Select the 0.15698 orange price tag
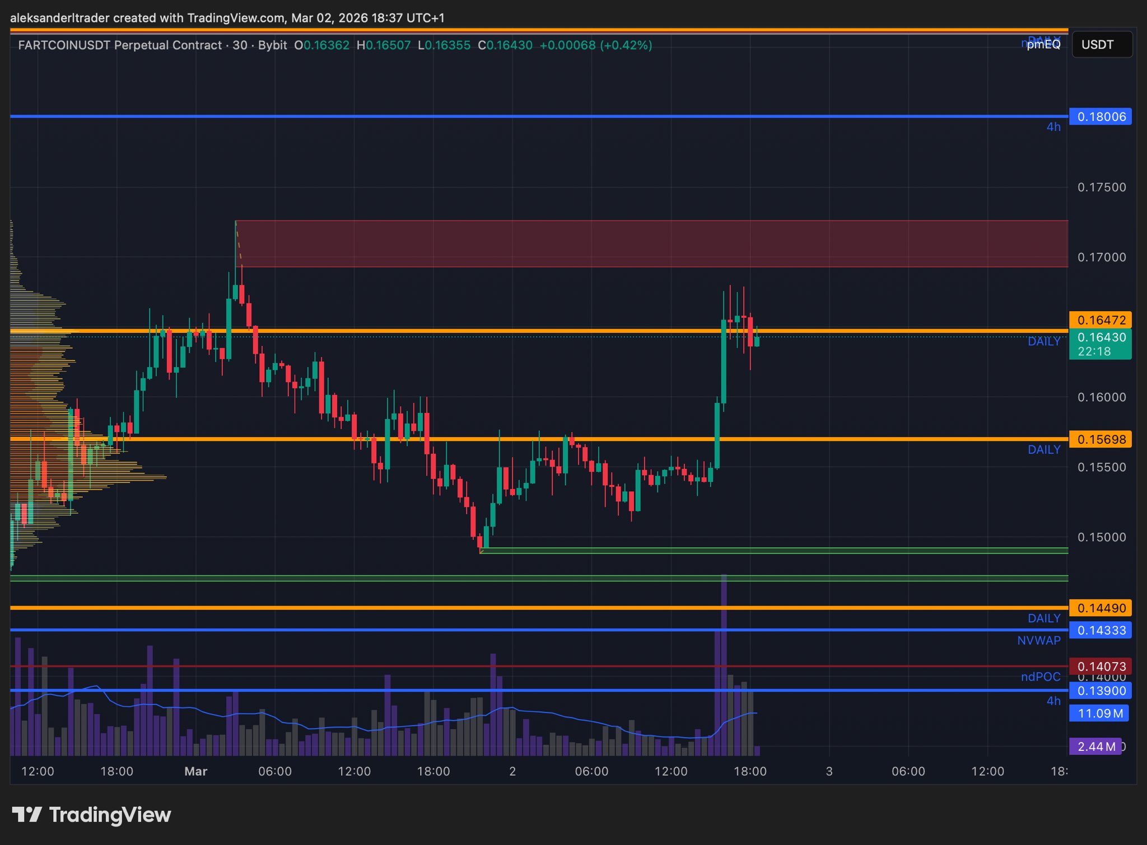1147x845 pixels. 1101,439
